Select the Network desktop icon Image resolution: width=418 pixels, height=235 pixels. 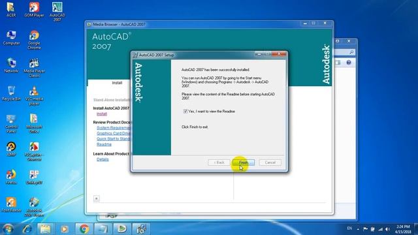tap(11, 65)
